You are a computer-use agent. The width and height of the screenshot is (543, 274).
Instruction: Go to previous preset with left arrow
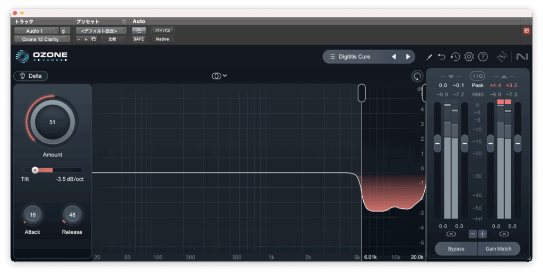pyautogui.click(x=393, y=57)
